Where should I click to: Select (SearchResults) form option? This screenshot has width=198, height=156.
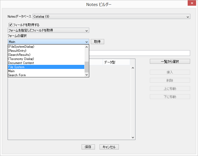pyautogui.click(x=19, y=55)
